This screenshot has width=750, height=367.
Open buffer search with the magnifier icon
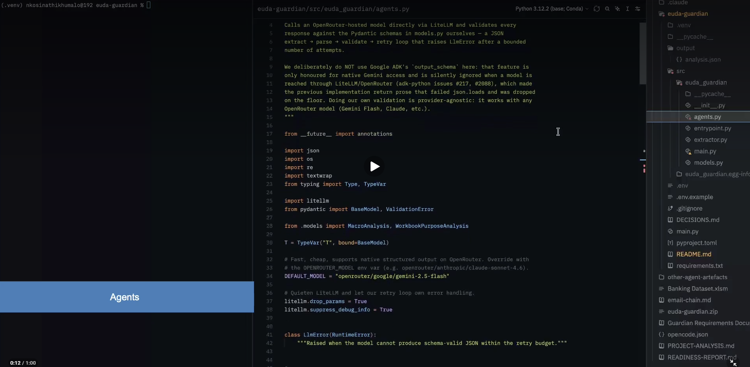tap(607, 9)
